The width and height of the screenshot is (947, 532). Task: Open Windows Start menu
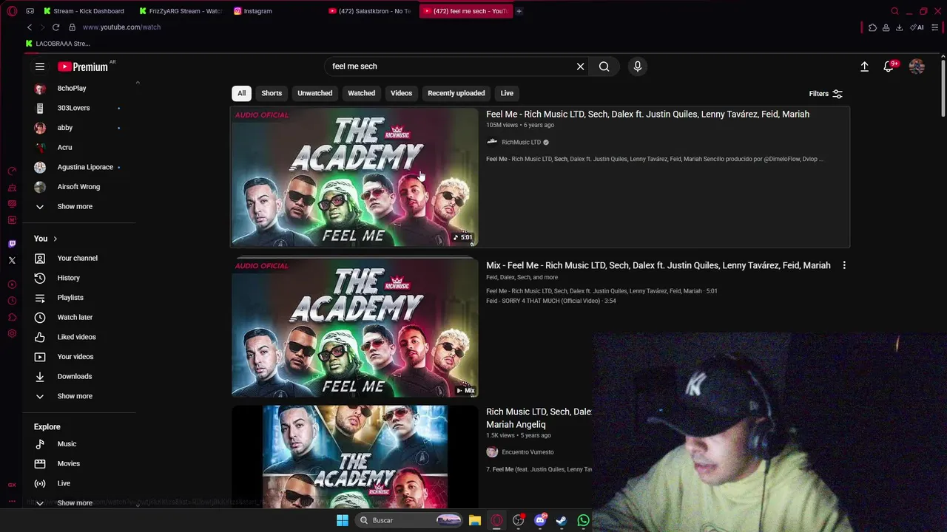343,520
